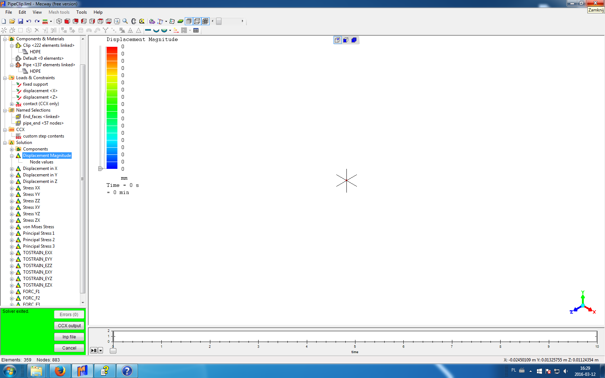Toggle the mesh element edges display
This screenshot has width=605, height=378.
coord(205,21)
